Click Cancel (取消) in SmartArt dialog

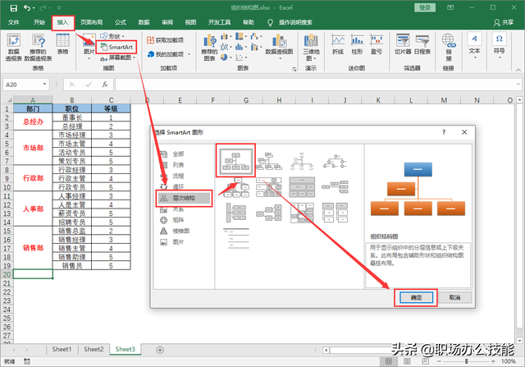(x=454, y=297)
